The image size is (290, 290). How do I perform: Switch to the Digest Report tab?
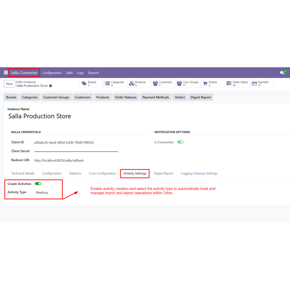[x=164, y=173]
